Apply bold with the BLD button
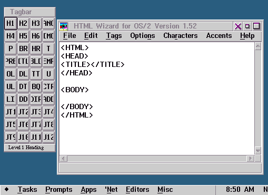The image size is (268, 195). (36, 61)
